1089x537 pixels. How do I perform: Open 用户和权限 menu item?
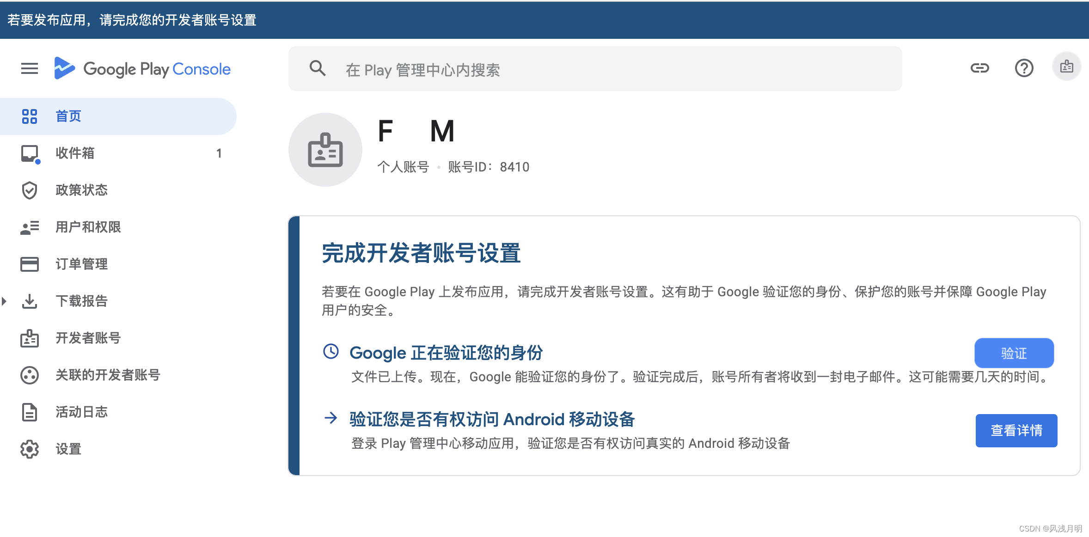pos(88,227)
